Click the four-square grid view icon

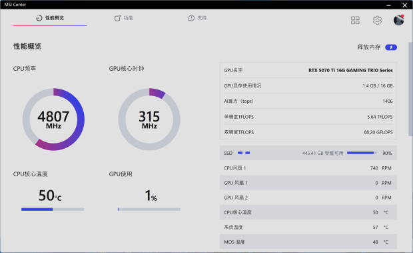click(355, 20)
